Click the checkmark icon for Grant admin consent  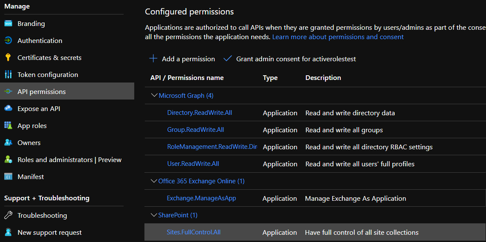point(228,59)
